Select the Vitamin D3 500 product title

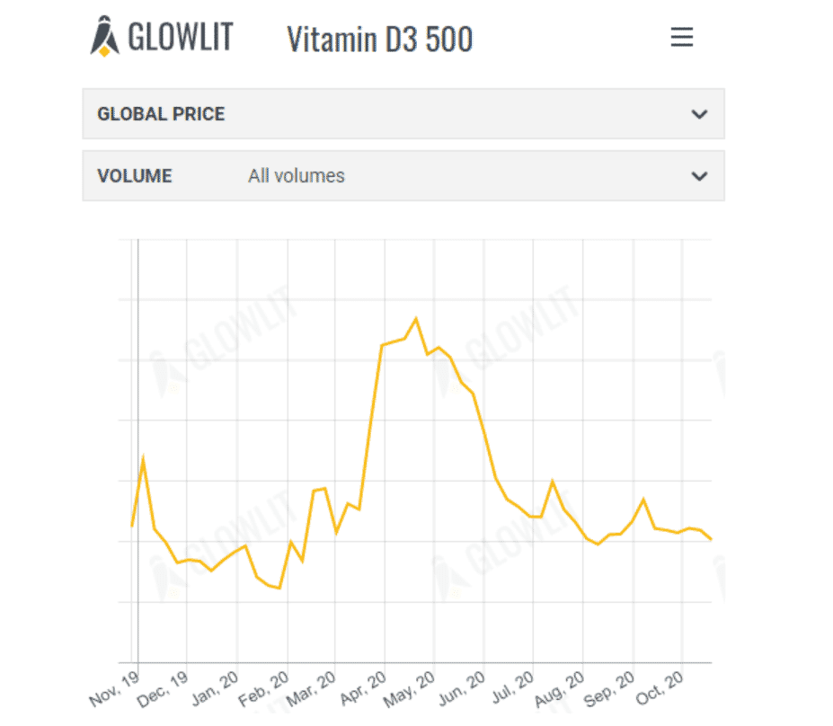tap(379, 40)
